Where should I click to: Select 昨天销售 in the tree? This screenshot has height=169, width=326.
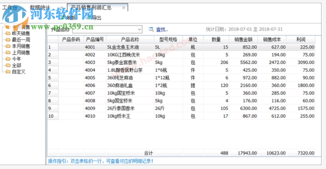point(21,33)
